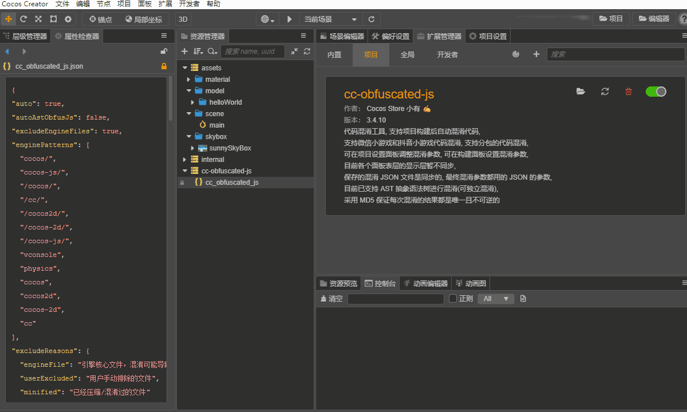687x412 pixels.
Task: Open the 扩展 menu
Action: 165,4
